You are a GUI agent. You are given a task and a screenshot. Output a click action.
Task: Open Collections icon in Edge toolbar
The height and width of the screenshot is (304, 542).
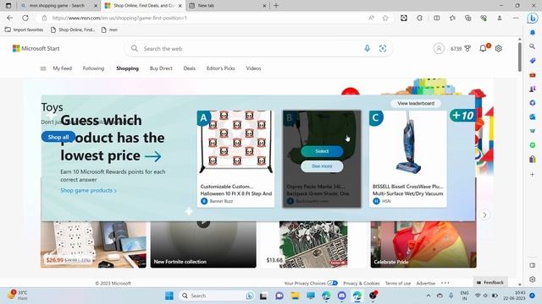click(468, 18)
